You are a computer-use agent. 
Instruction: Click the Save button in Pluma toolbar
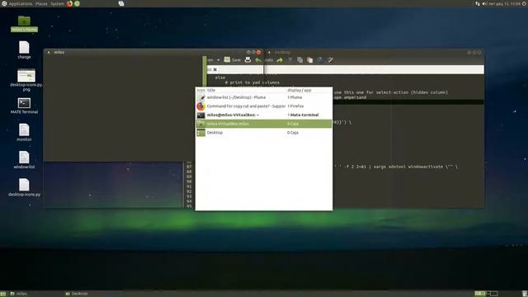tap(233, 60)
